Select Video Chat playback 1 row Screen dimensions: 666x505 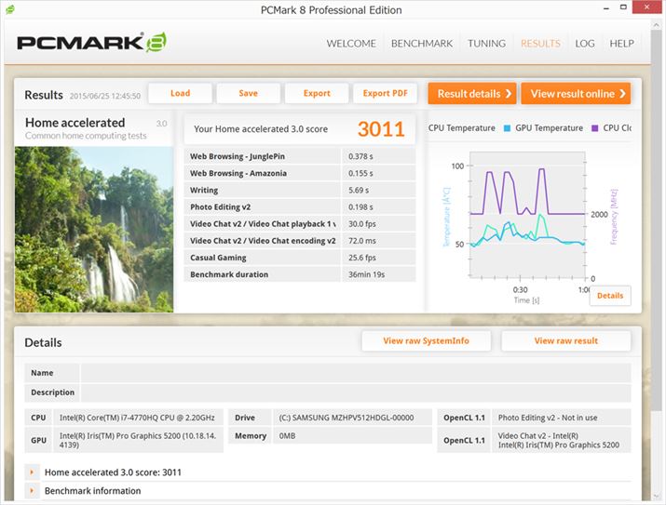point(300,223)
